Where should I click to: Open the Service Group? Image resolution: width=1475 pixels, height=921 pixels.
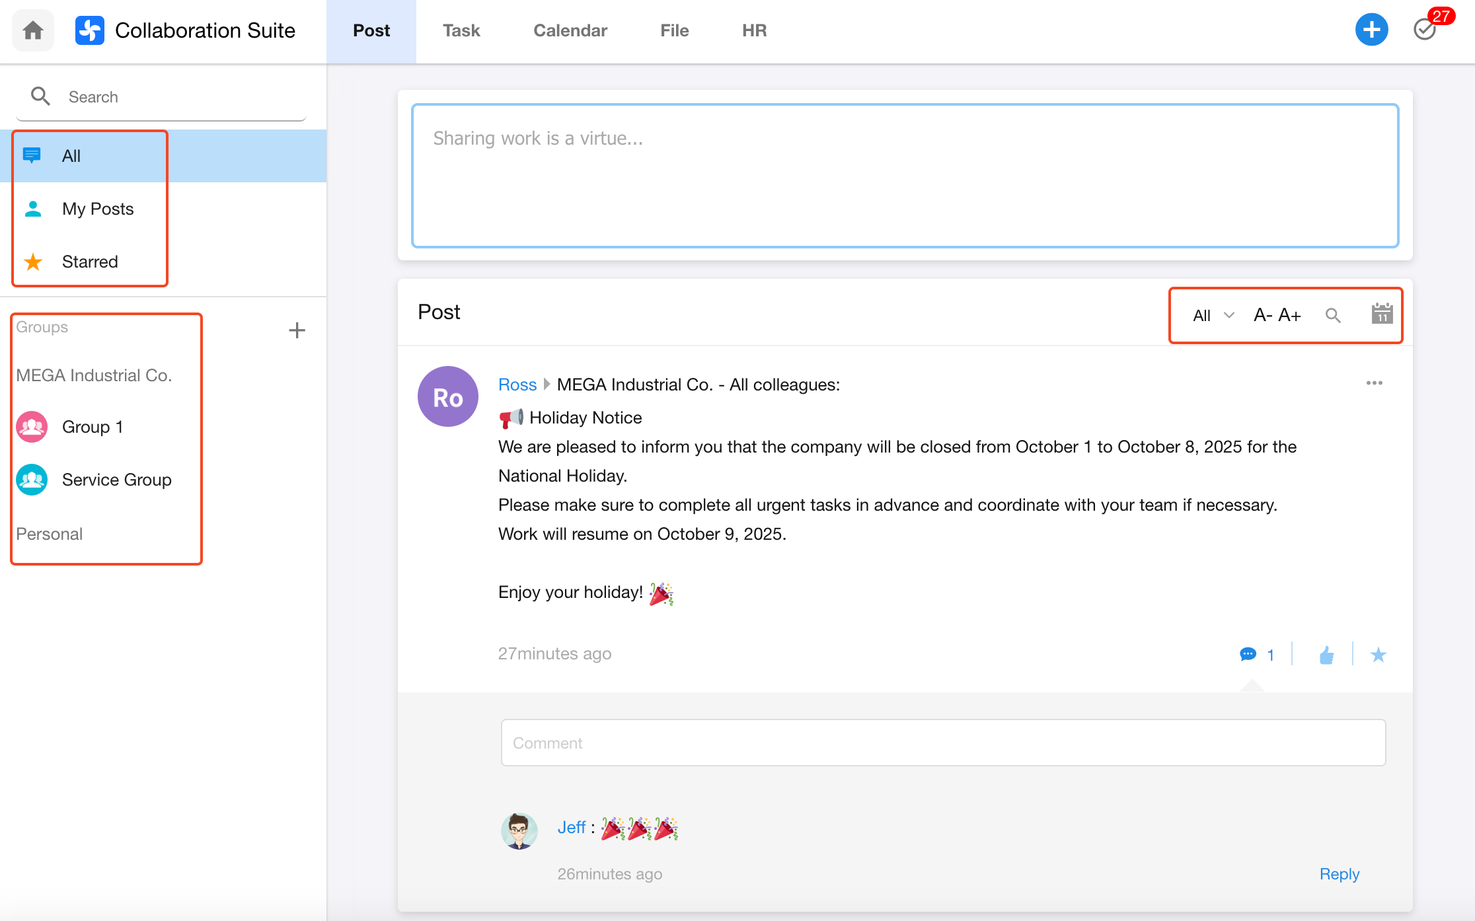[116, 480]
